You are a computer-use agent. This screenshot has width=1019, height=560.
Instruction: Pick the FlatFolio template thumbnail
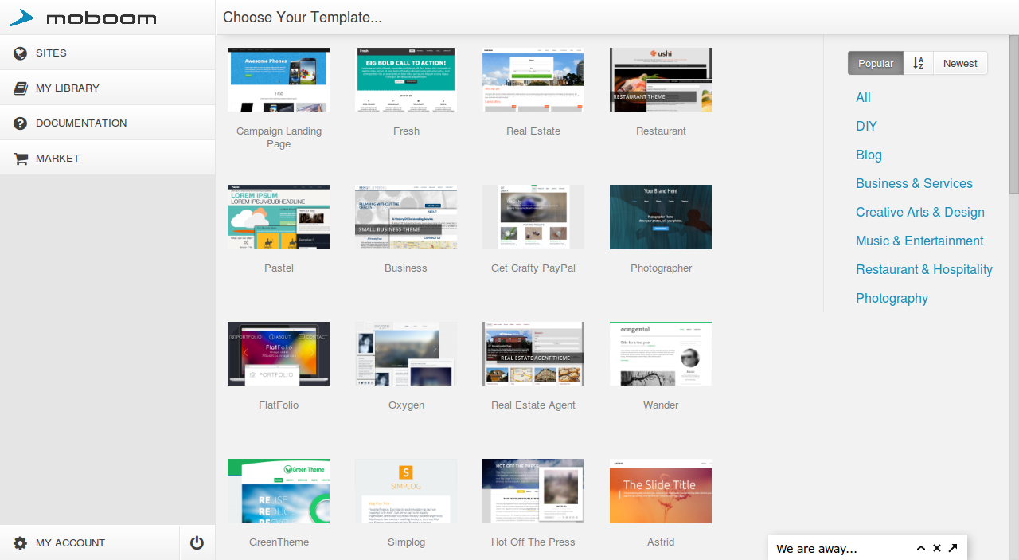(279, 354)
